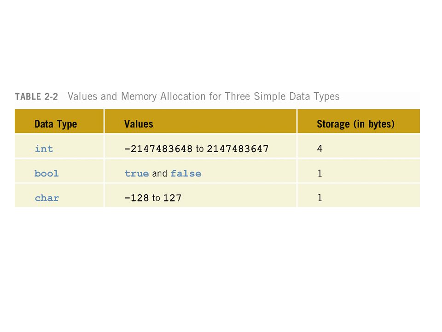Click the storage value 1 for char

[320, 198]
